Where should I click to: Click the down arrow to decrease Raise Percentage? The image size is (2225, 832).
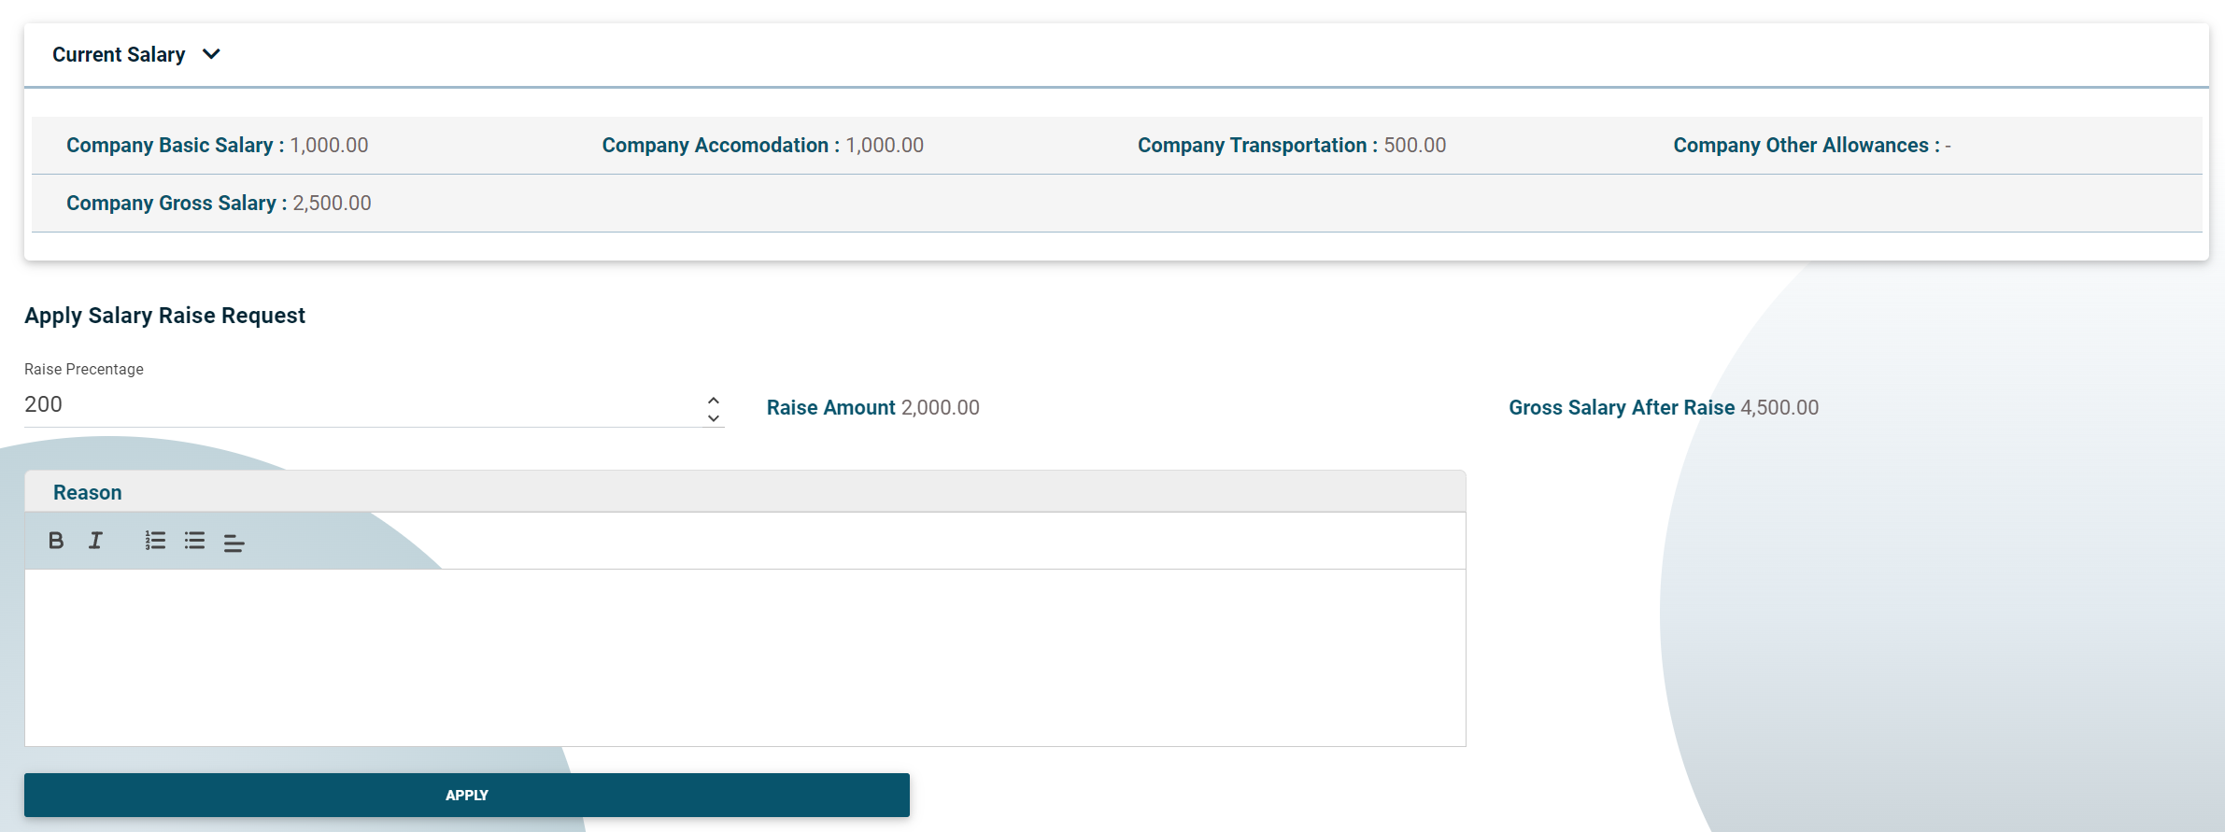click(x=713, y=419)
